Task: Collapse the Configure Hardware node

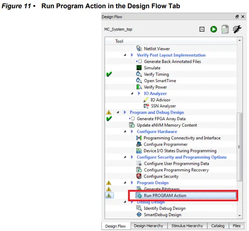Action: [x=125, y=132]
